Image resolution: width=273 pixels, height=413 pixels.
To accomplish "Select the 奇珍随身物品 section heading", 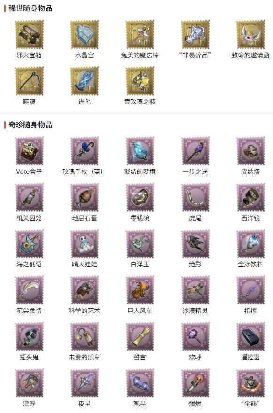I will (x=30, y=125).
